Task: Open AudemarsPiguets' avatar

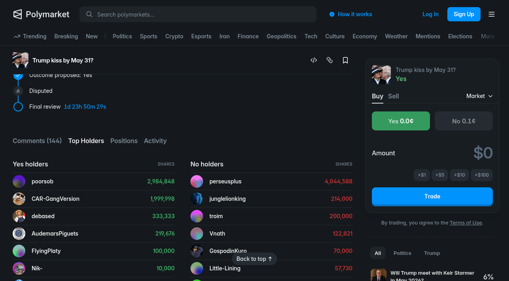Action: point(19,234)
